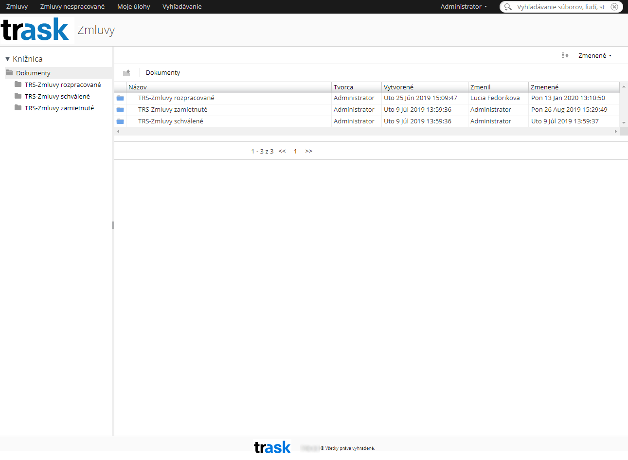Select page 1 in pagination

[295, 151]
